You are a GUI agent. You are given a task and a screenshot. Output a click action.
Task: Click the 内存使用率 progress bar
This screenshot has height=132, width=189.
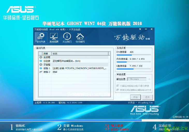click(x=134, y=62)
